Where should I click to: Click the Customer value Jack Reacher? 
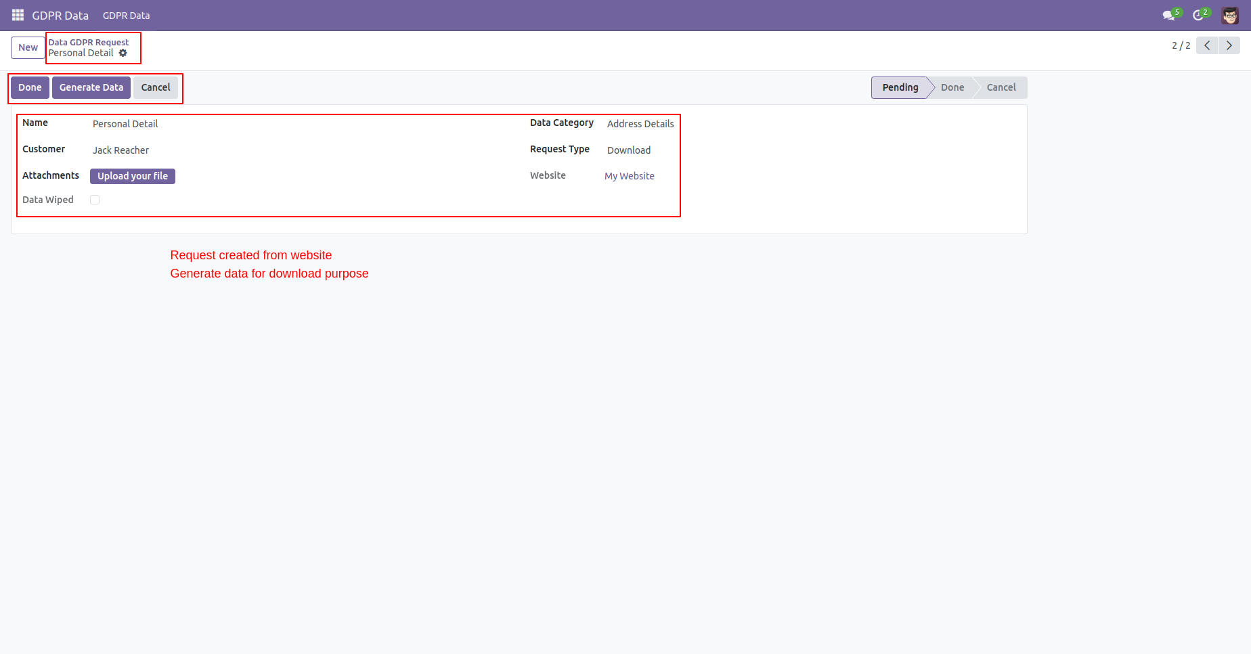click(120, 150)
